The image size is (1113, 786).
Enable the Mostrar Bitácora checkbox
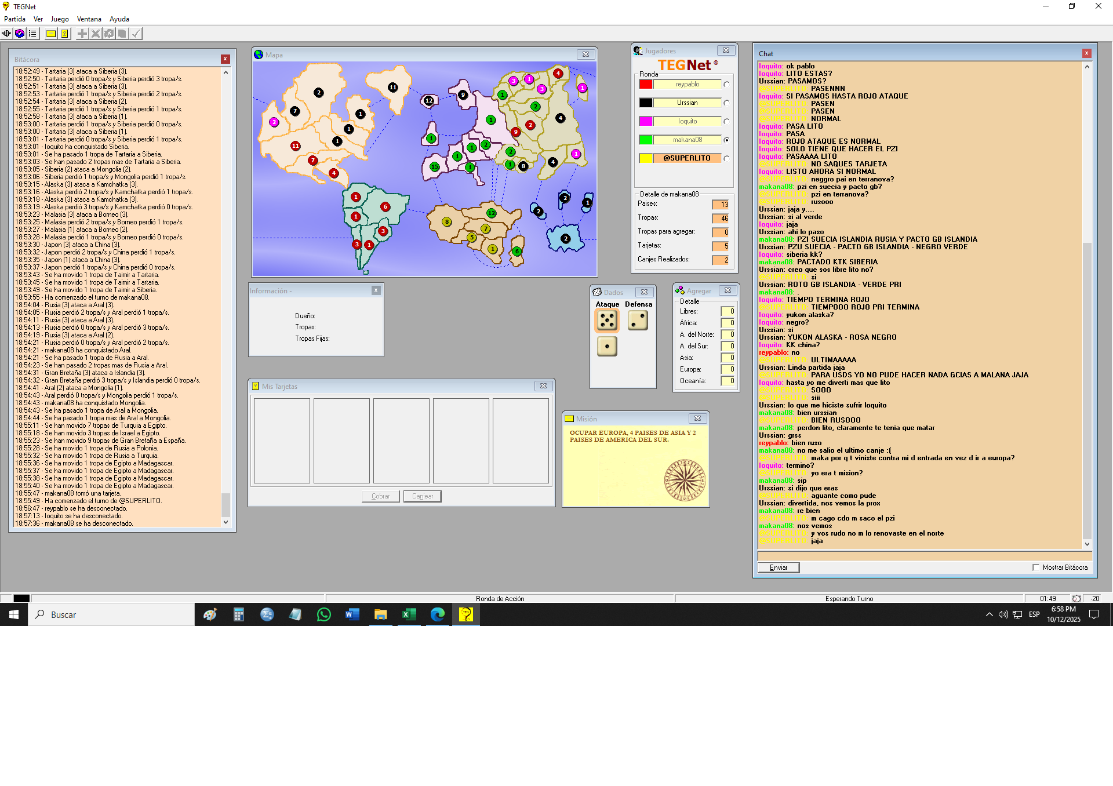(1036, 567)
